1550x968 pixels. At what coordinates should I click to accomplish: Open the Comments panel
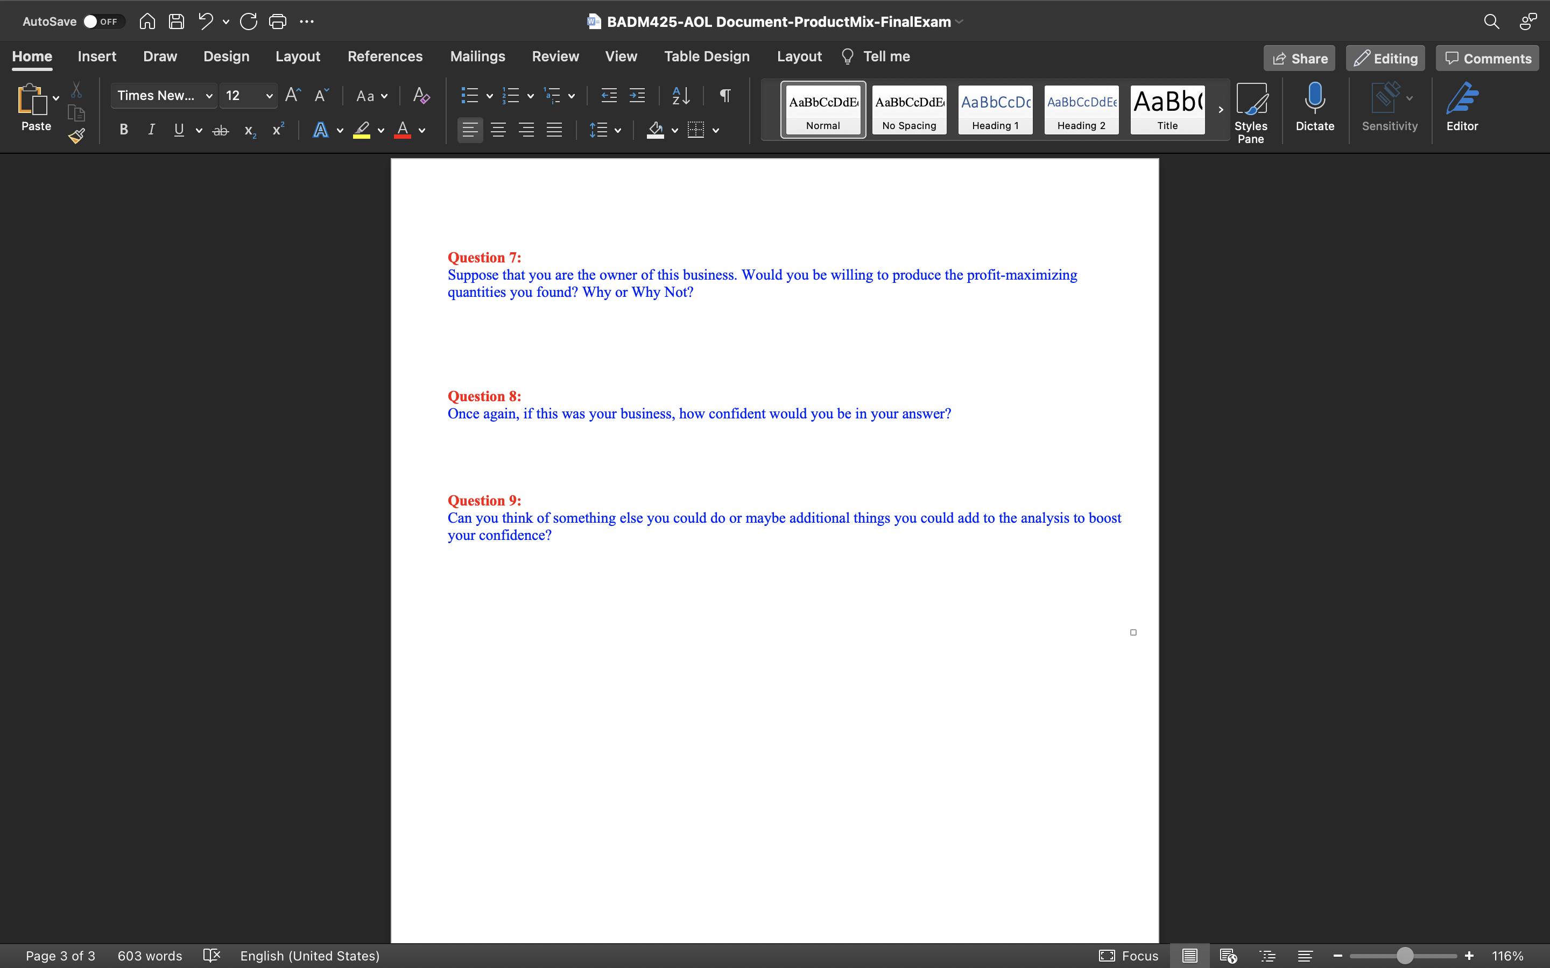(1486, 58)
